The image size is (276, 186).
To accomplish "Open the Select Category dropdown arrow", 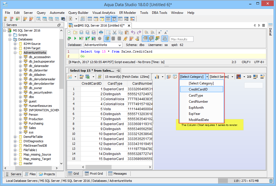I will [x=207, y=77].
